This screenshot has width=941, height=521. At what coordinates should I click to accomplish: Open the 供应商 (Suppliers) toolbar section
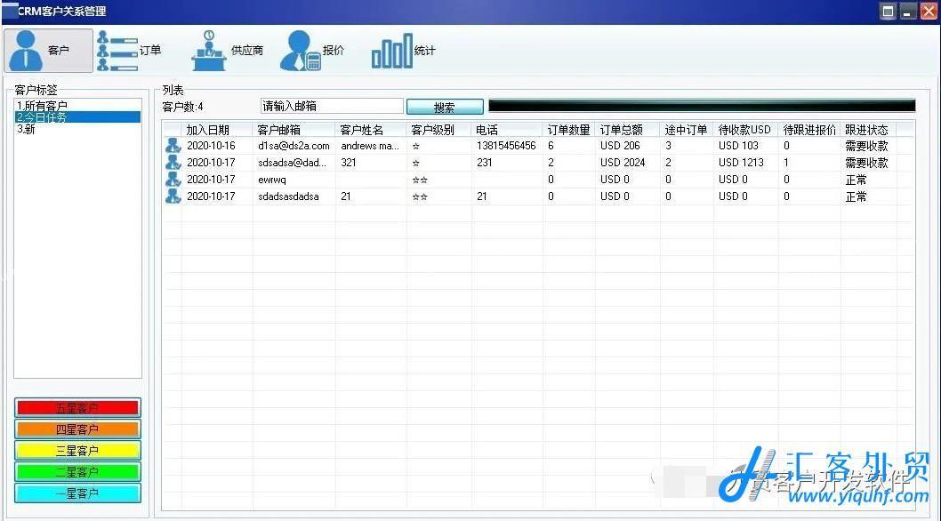click(228, 51)
